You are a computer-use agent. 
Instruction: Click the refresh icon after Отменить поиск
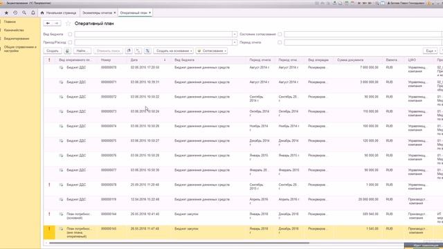129,50
